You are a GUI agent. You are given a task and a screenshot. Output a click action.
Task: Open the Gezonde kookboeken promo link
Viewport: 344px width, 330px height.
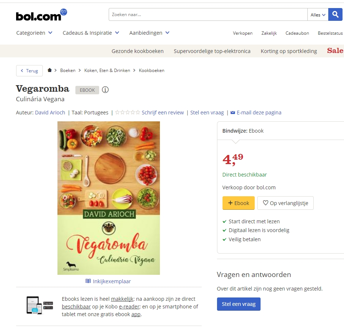[x=138, y=51]
